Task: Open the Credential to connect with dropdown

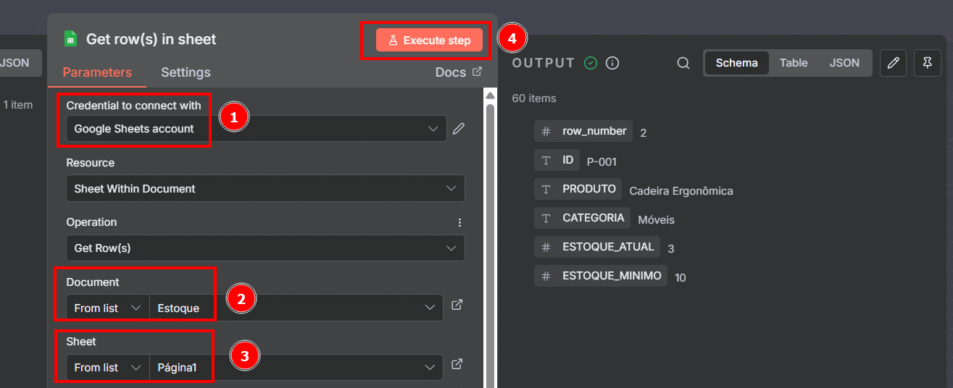Action: (257, 129)
